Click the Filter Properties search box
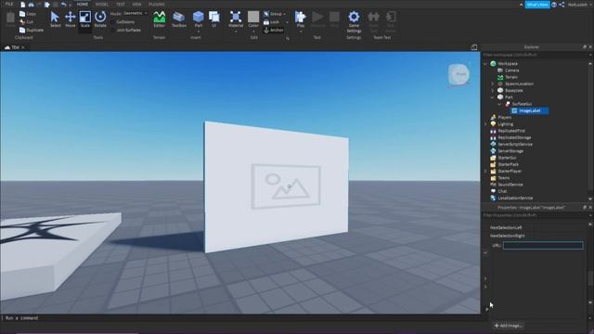Screen dimensions: 594x334 click(x=535, y=215)
